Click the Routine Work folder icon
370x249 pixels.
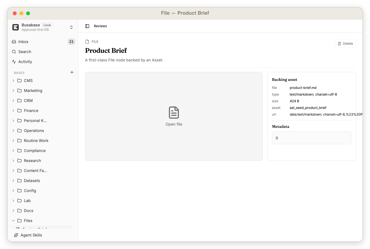19,141
